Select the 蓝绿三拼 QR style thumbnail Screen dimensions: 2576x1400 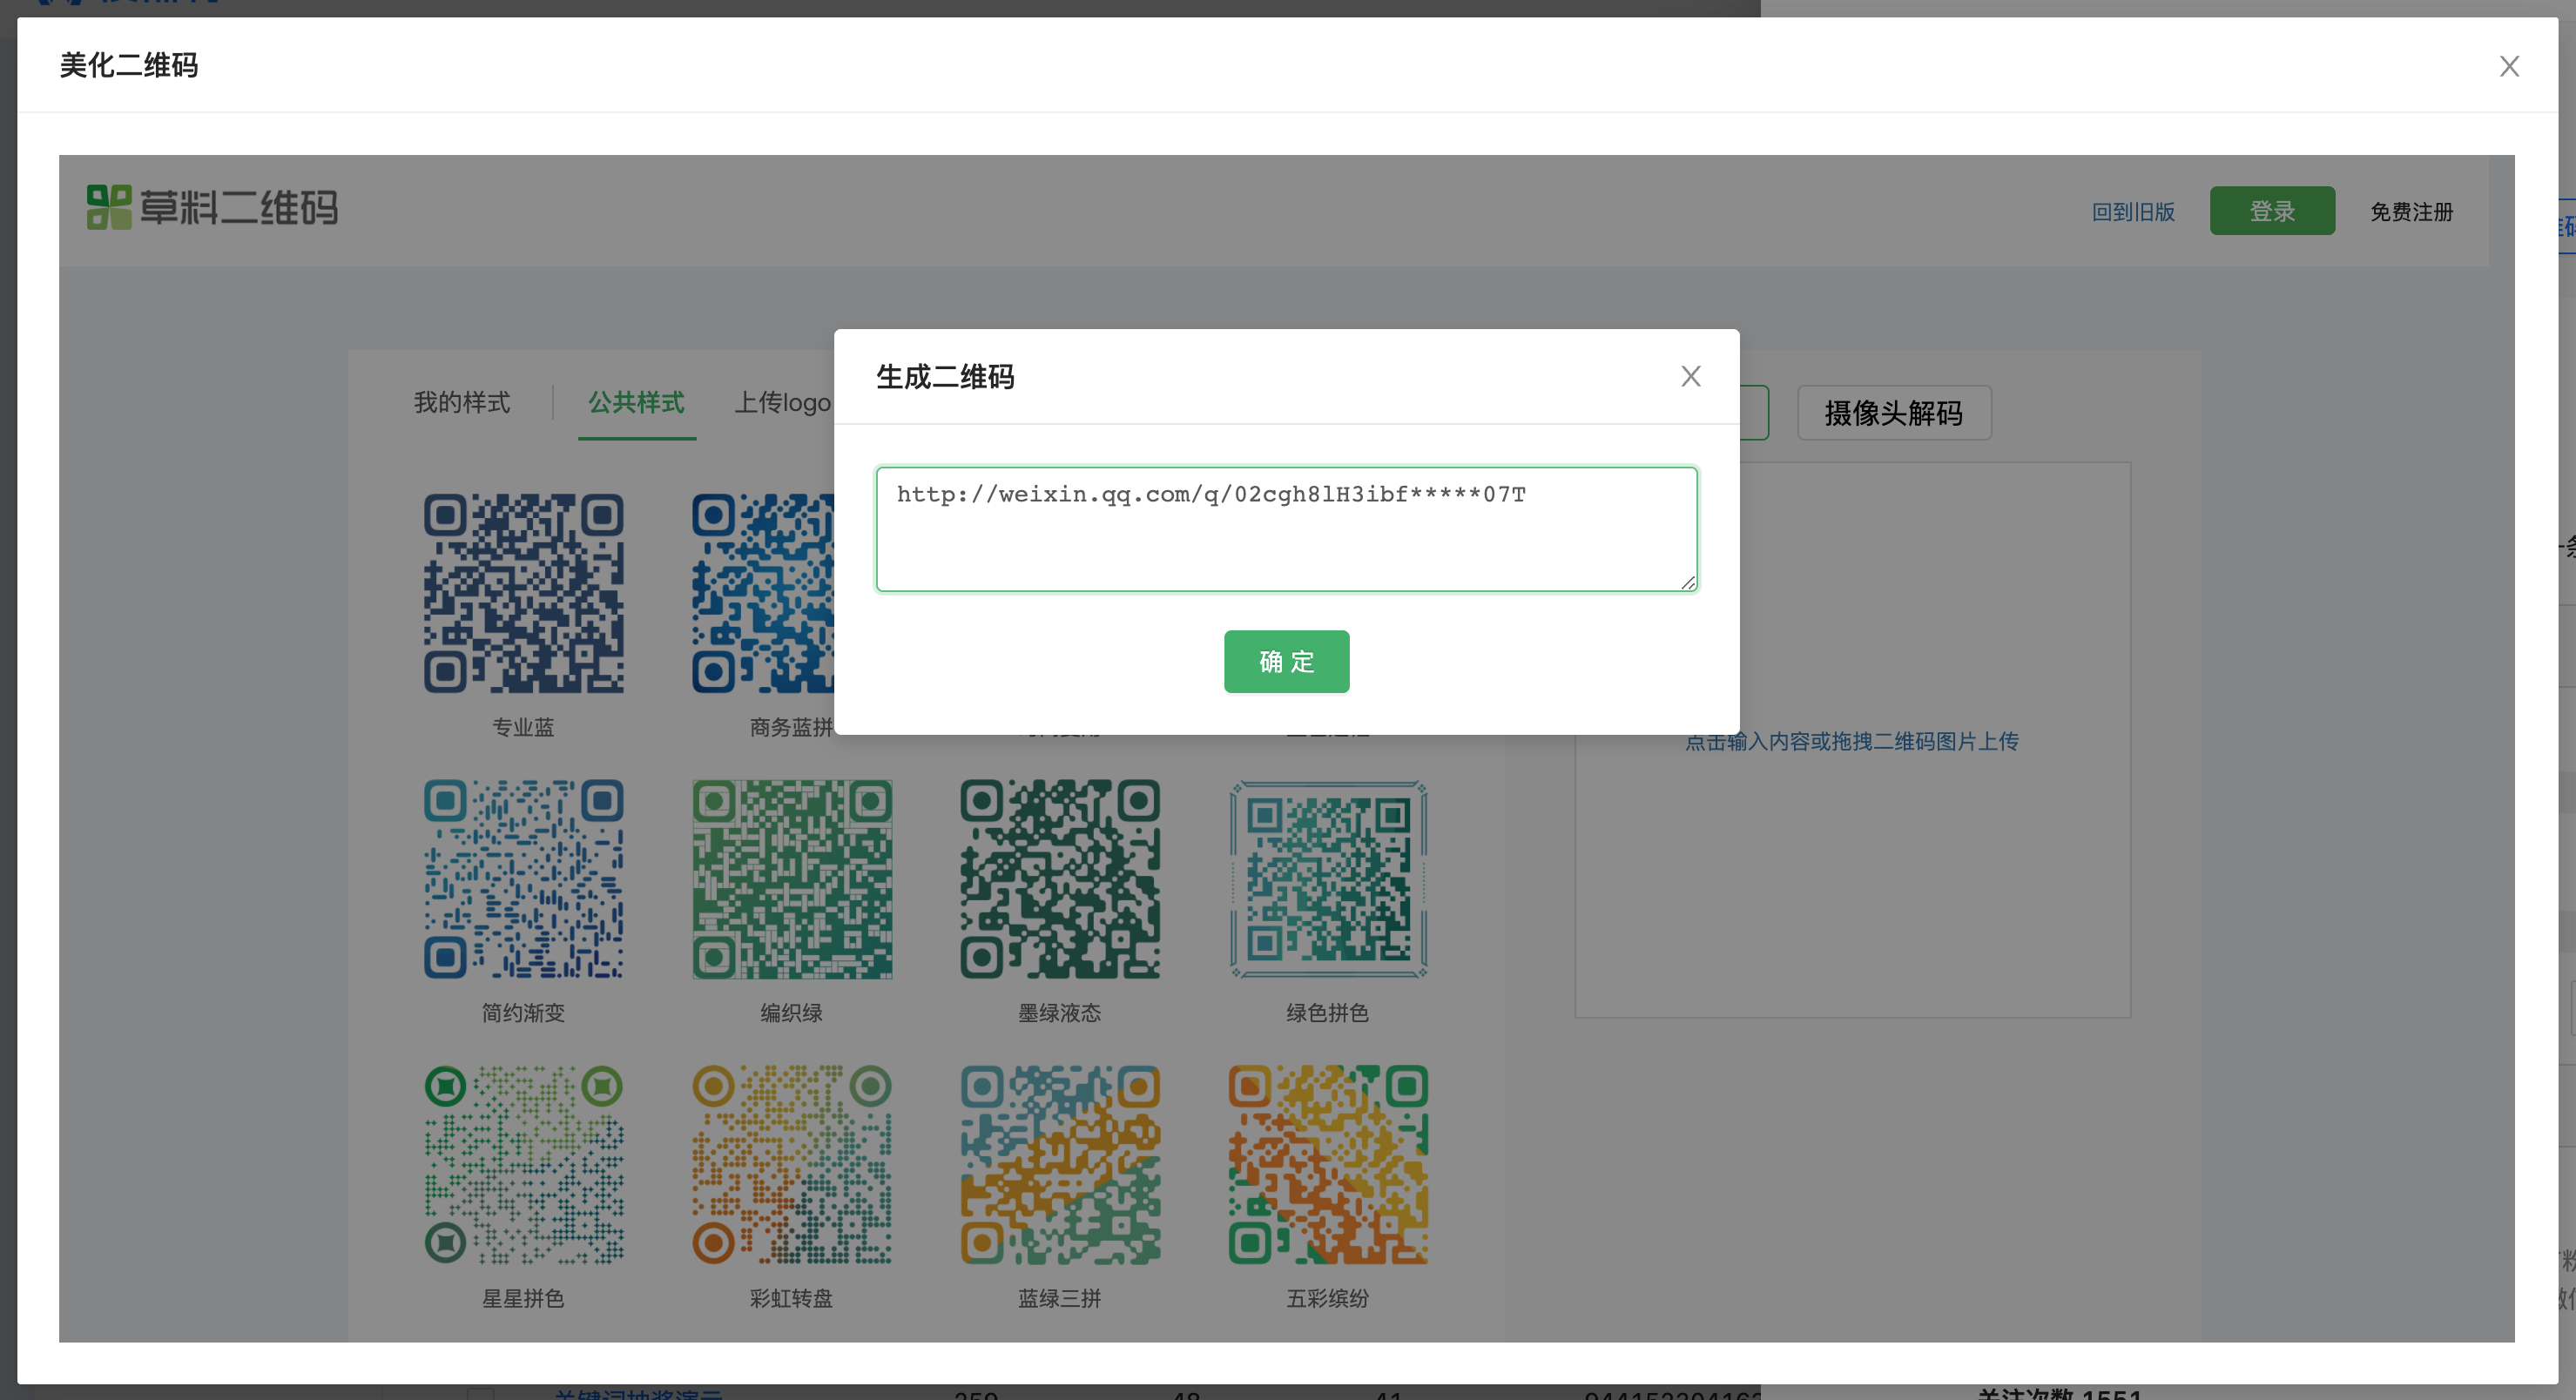(1060, 1165)
